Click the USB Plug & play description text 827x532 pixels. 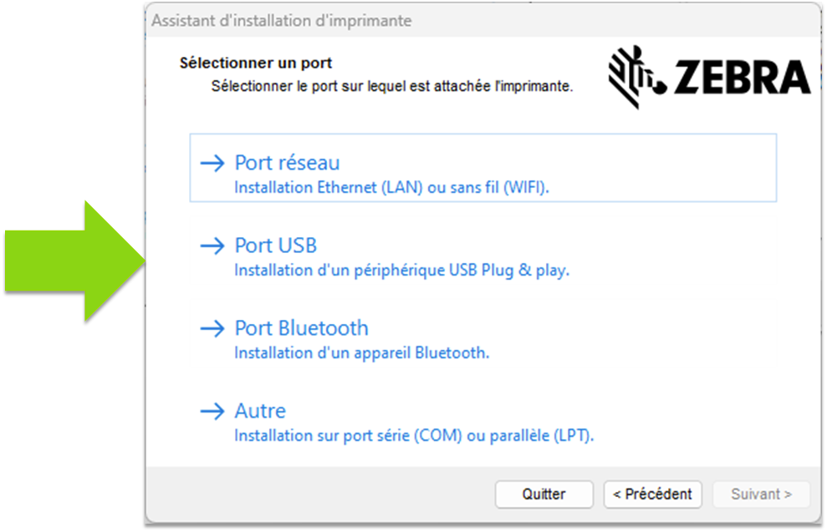coord(401,271)
